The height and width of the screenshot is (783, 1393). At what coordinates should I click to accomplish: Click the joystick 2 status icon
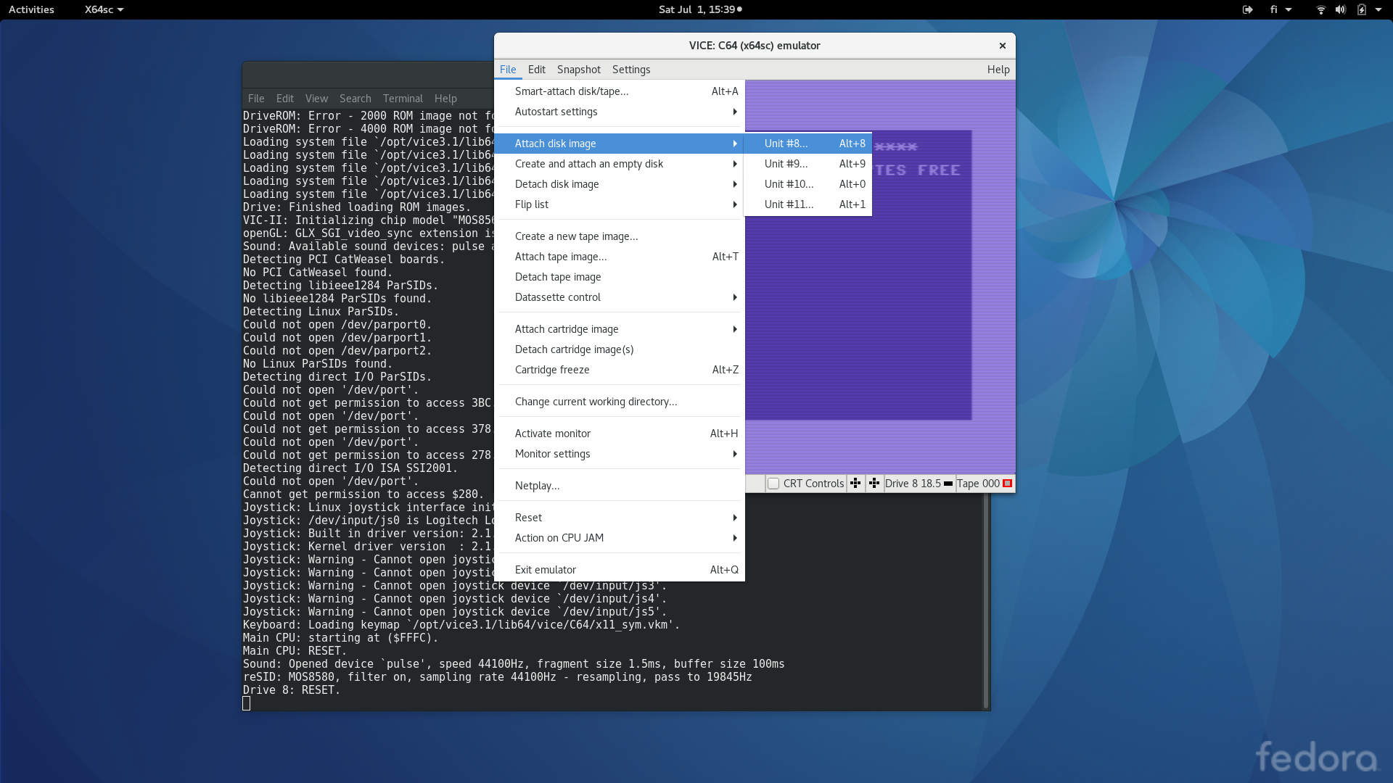pyautogui.click(x=874, y=483)
